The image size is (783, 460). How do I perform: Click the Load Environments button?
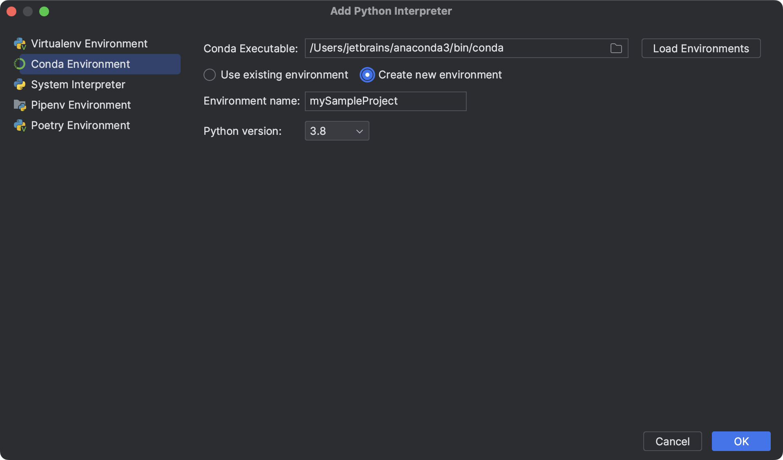[x=700, y=48]
